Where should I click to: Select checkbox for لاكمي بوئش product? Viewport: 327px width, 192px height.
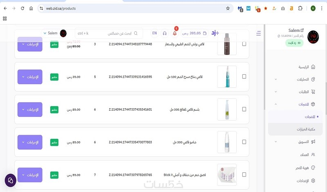(x=244, y=44)
